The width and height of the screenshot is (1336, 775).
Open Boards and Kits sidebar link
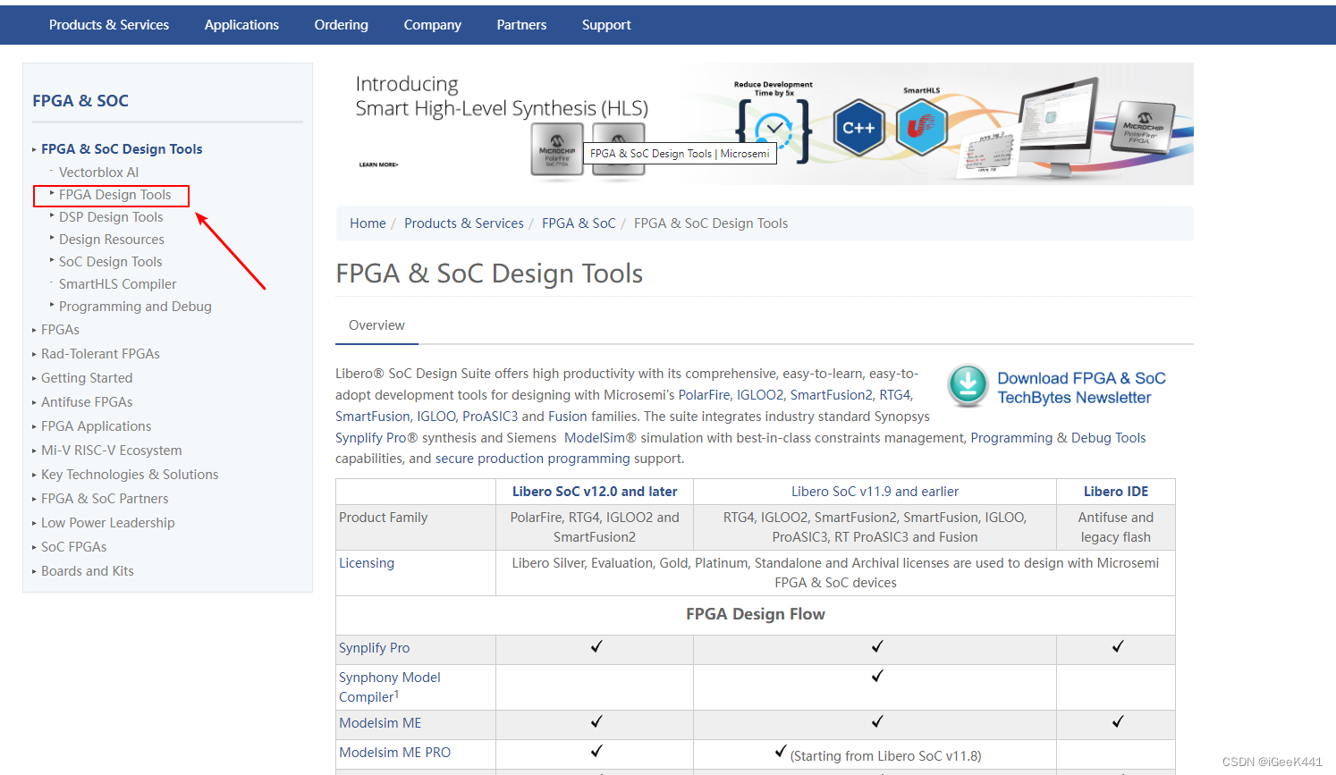tap(87, 571)
